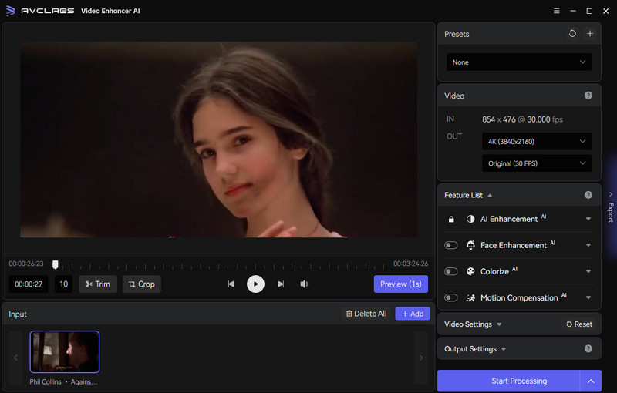Screen dimensions: 617x393
Task: Add a new input video
Action: 413,314
